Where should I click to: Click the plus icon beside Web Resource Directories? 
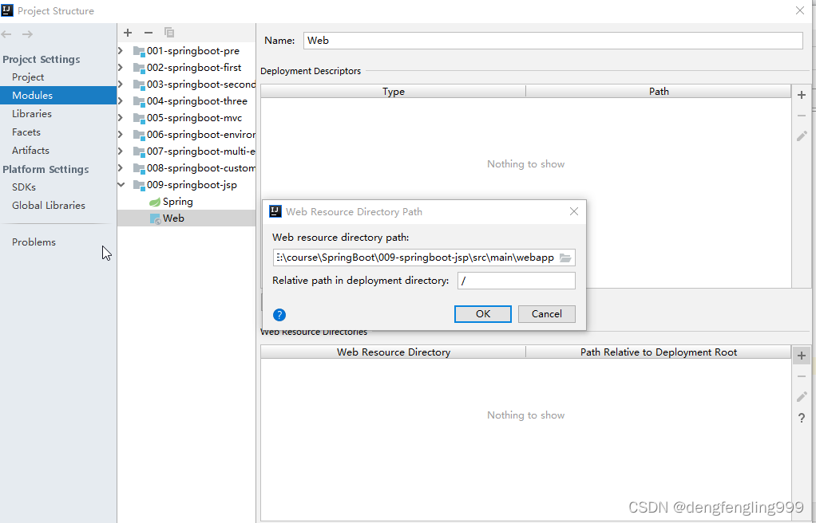tap(801, 354)
